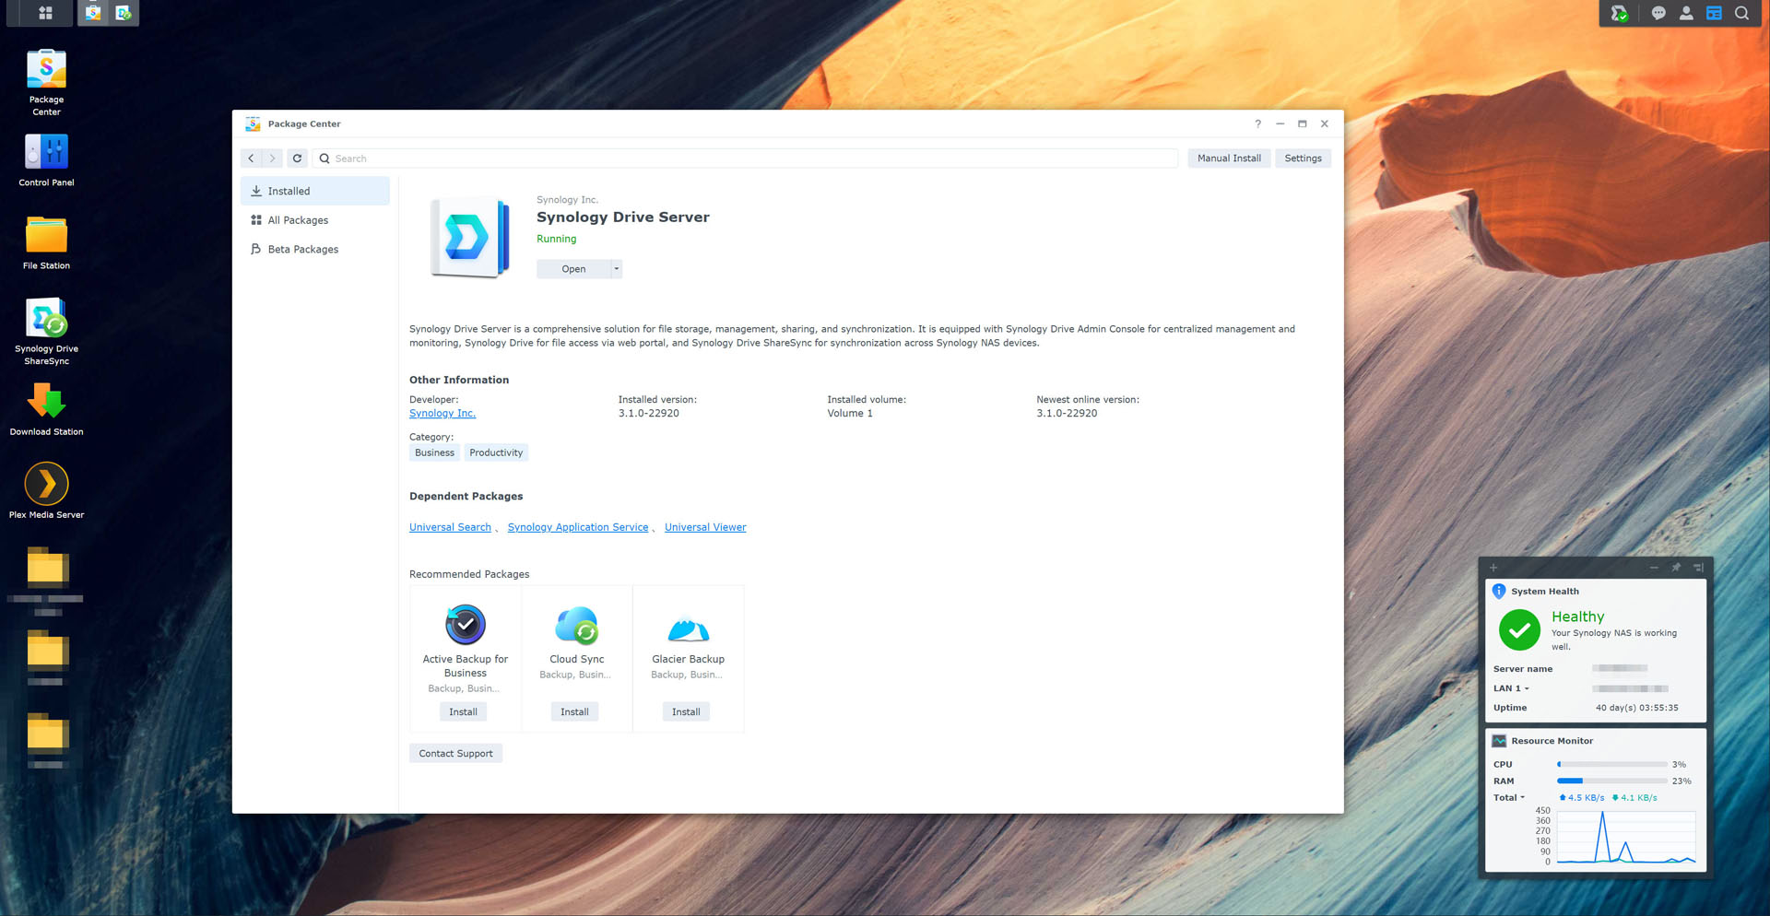This screenshot has width=1770, height=916.
Task: Click the CPU usage bar
Action: [1611, 764]
